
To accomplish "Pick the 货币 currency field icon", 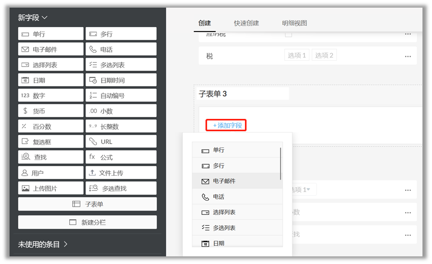I will point(25,111).
